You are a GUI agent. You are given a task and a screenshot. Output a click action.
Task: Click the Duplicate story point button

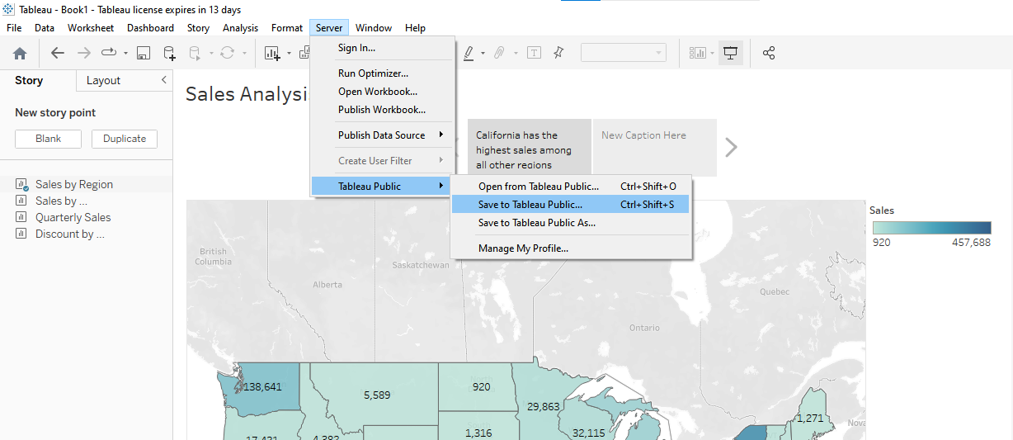[125, 139]
